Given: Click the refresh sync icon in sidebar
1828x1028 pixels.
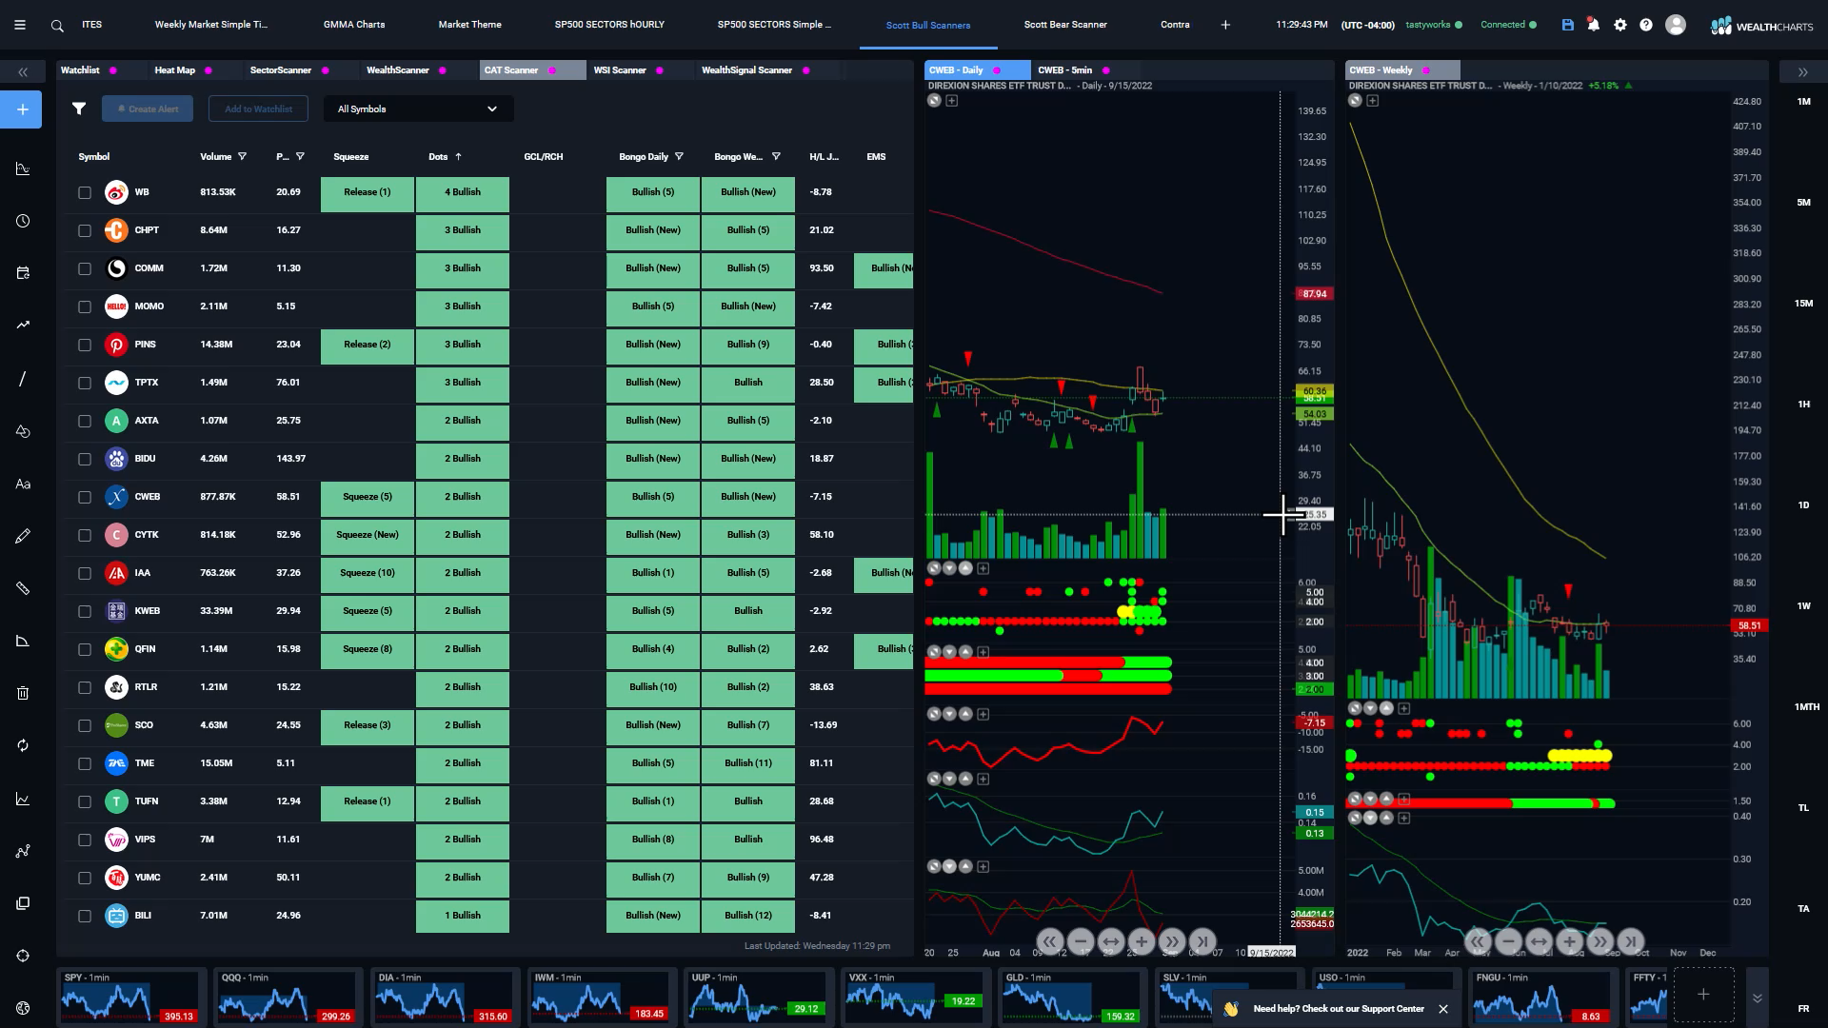Looking at the screenshot, I should click(23, 745).
